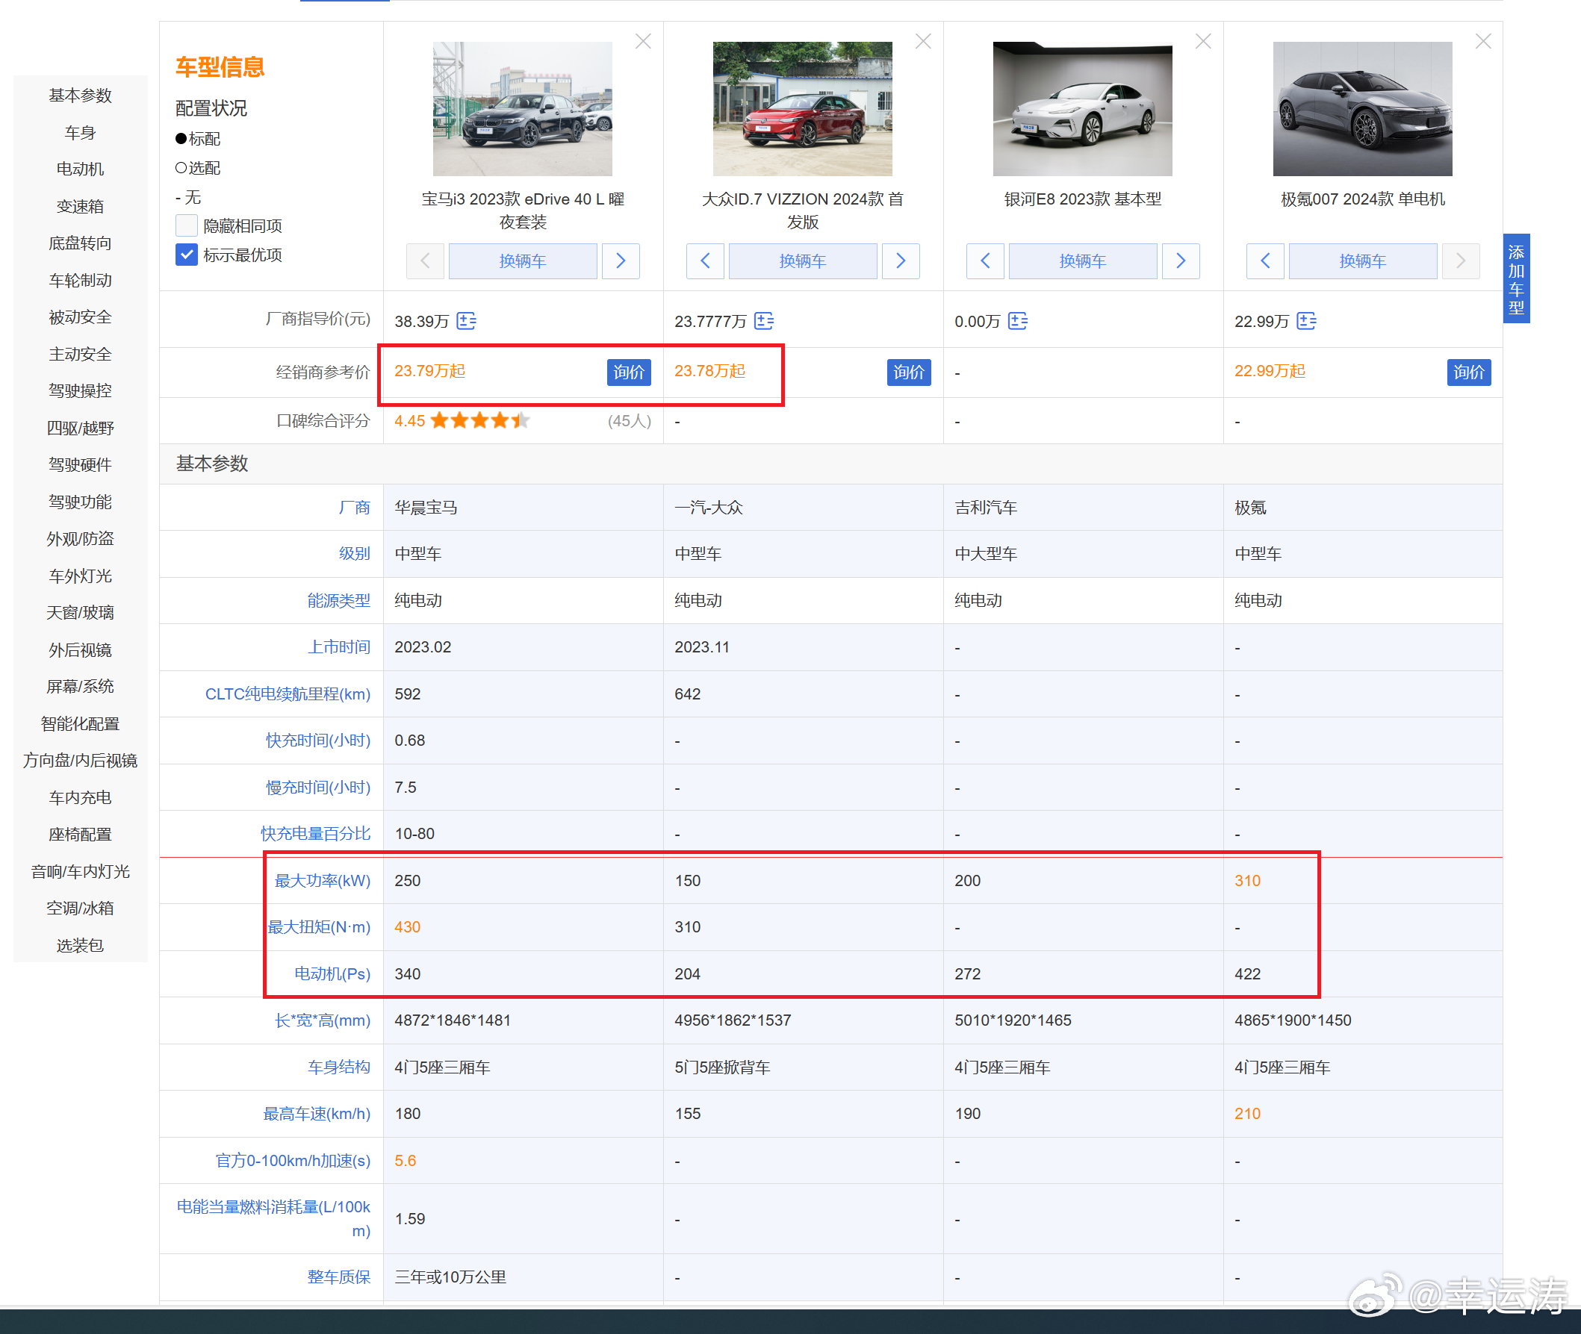The width and height of the screenshot is (1581, 1334).
Task: Click the 4.45 star rating
Action: click(x=462, y=420)
